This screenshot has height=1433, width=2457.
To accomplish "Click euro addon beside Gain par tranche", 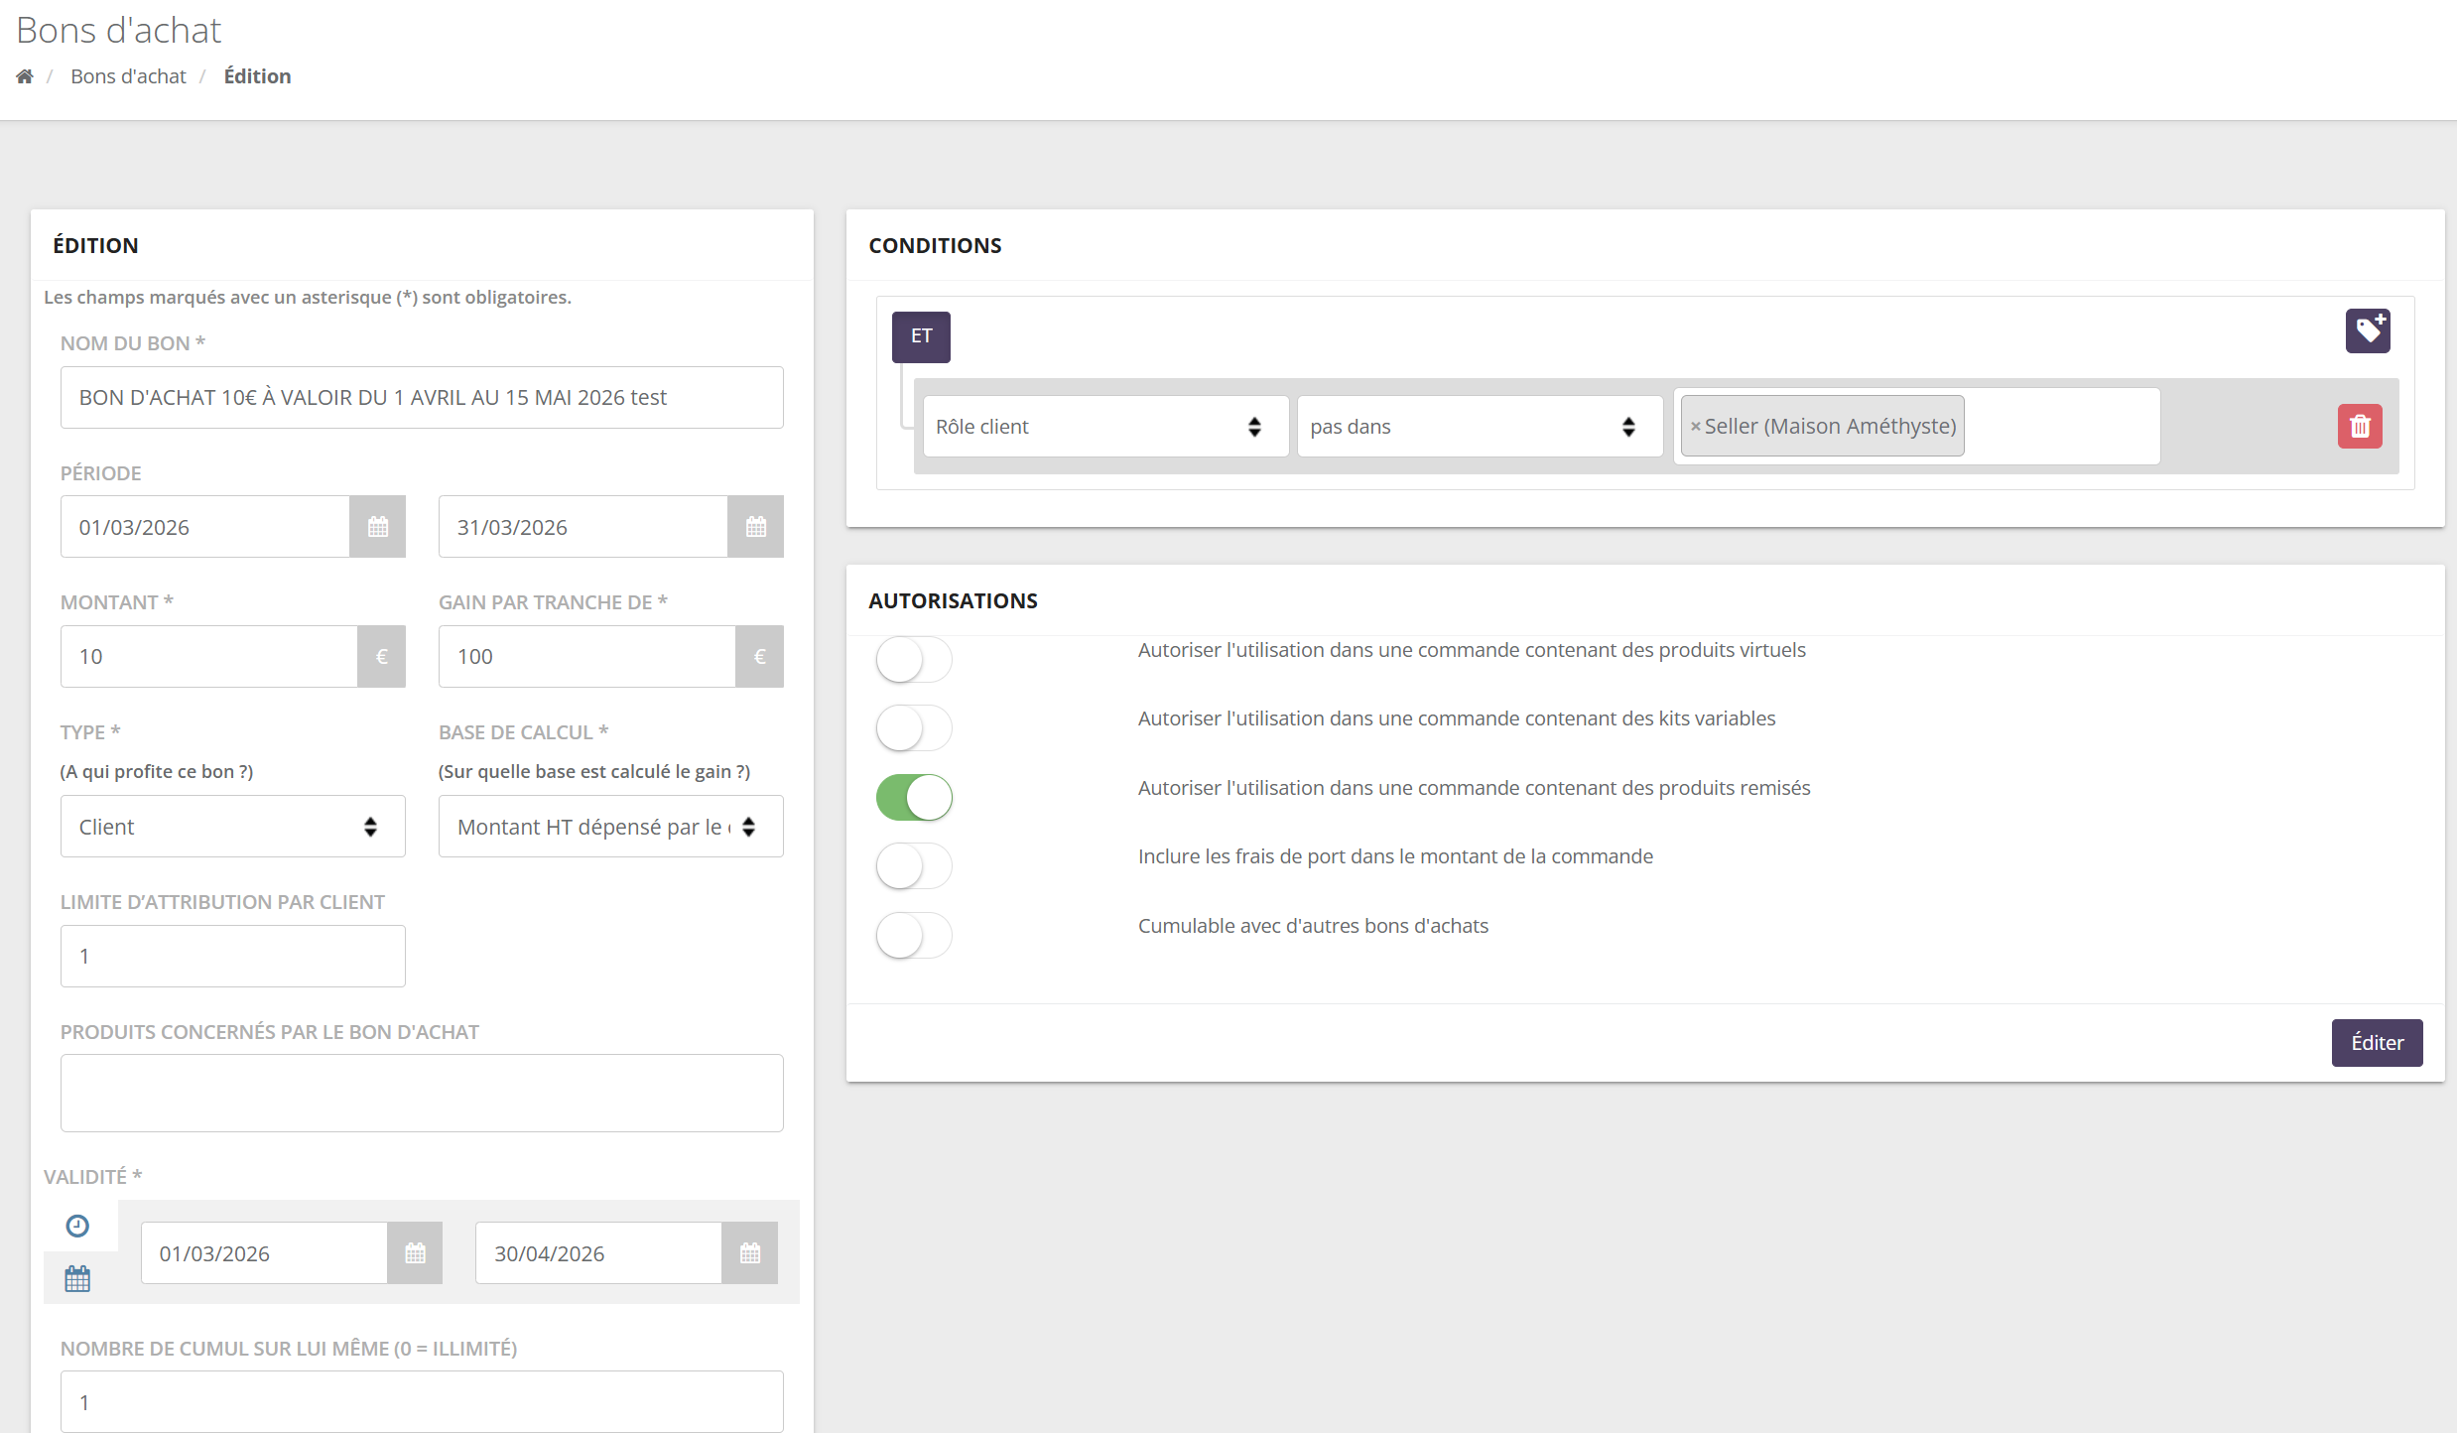I will 759,657.
